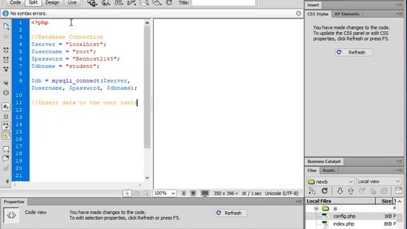The height and width of the screenshot is (229, 407).
Task: Choose the Zoom tool in status bar
Action: point(146,193)
